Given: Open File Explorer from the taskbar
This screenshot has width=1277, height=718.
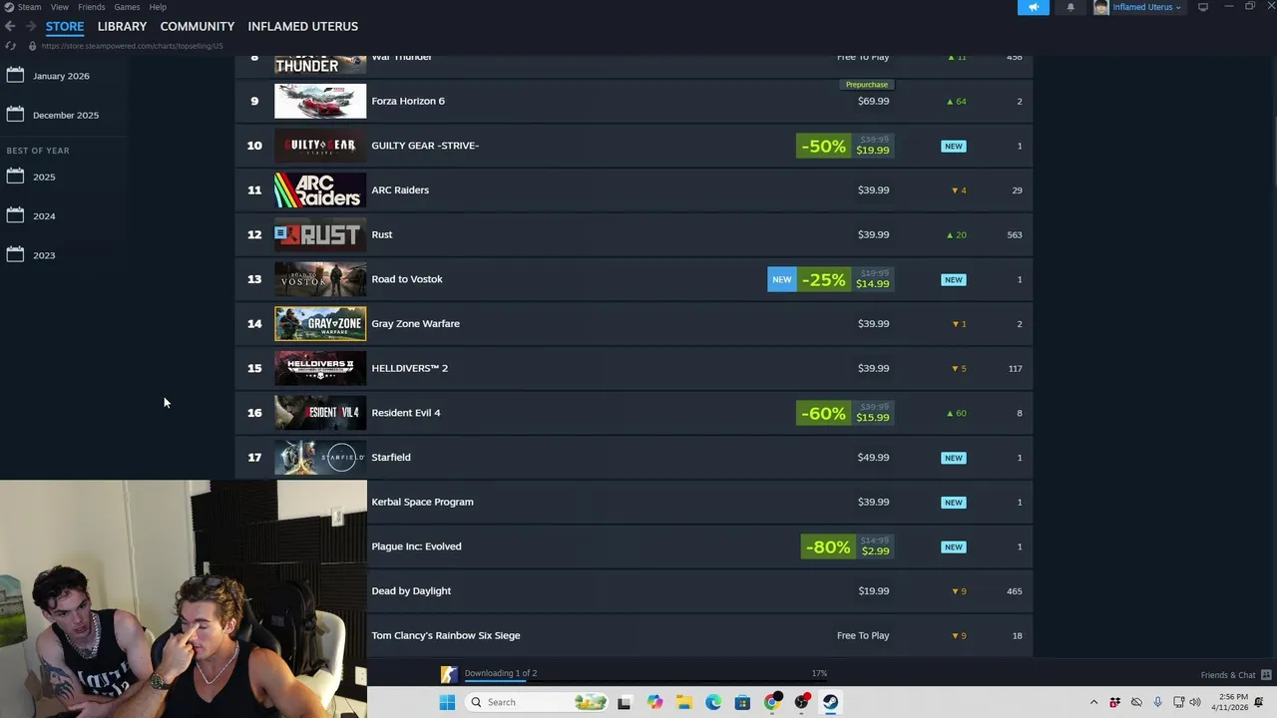Looking at the screenshot, I should pos(683,702).
